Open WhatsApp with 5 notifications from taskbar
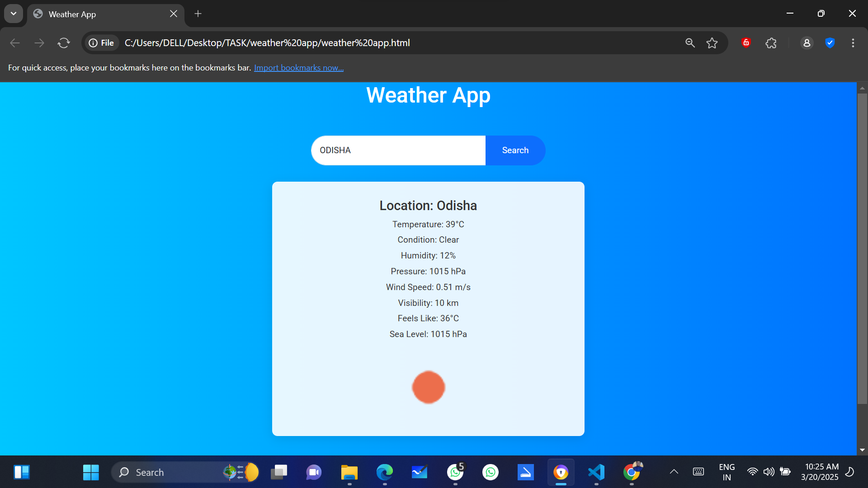The image size is (868, 488). [456, 472]
